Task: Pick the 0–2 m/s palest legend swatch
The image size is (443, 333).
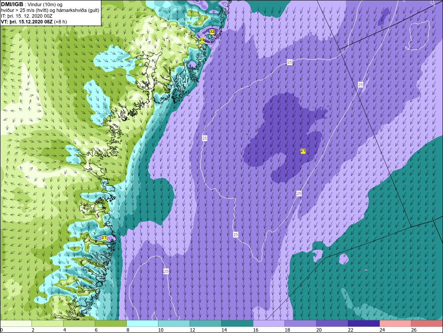Action: (16, 323)
